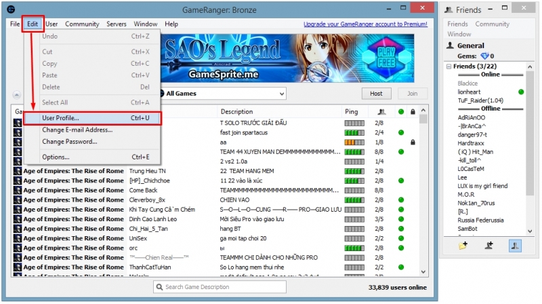Click the players count column header icon
Viewport: 542px width, 304px height.
(381, 111)
